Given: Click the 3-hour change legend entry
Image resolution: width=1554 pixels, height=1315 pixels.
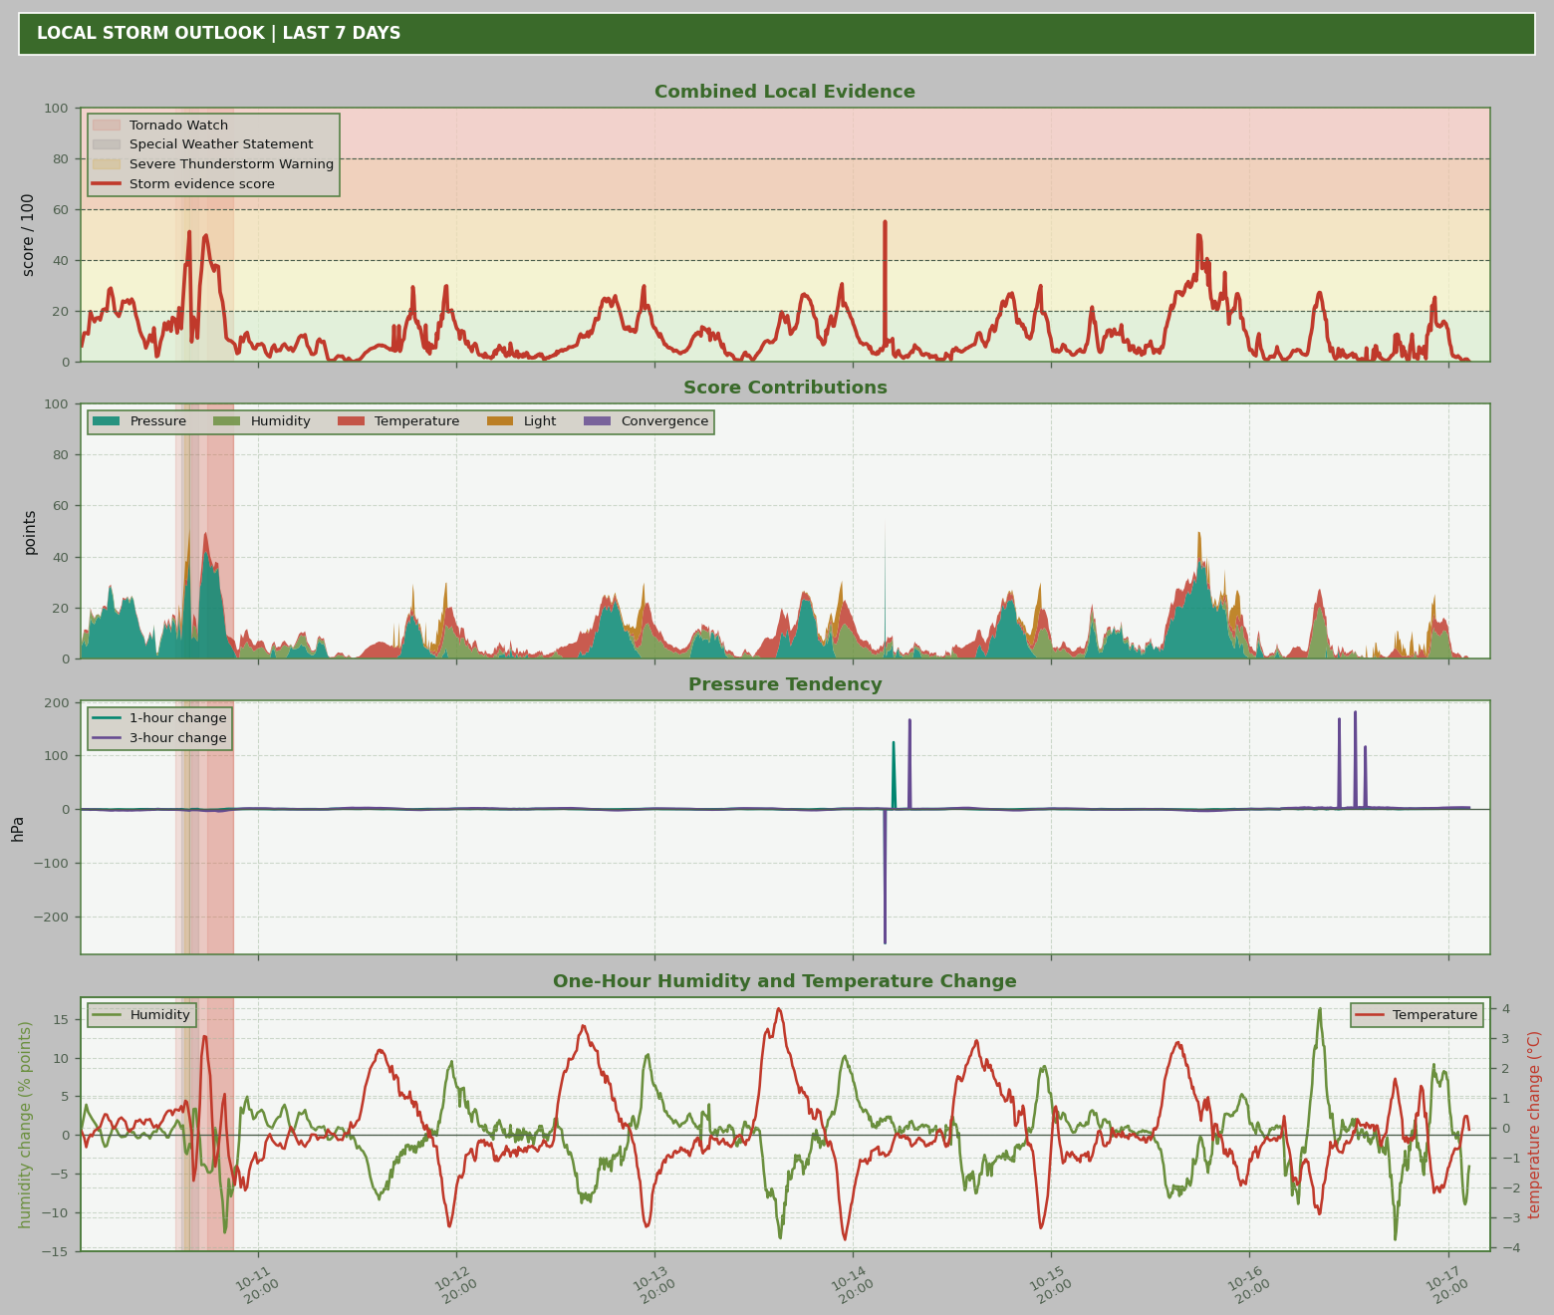Looking at the screenshot, I should (x=159, y=738).
